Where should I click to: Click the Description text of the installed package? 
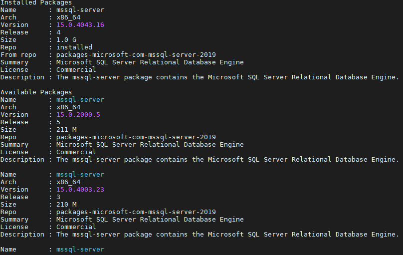tap(227, 77)
